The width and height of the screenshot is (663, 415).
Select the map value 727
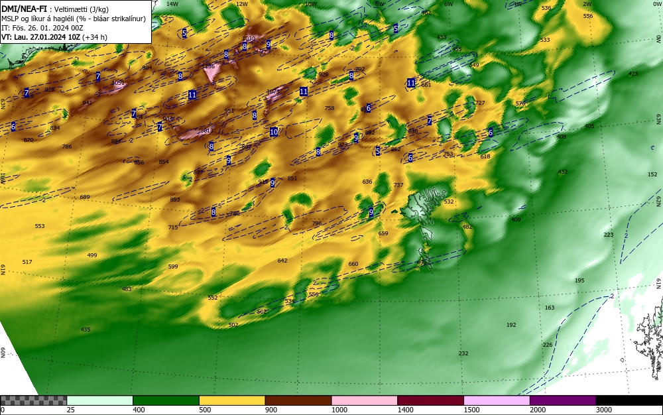click(x=480, y=103)
